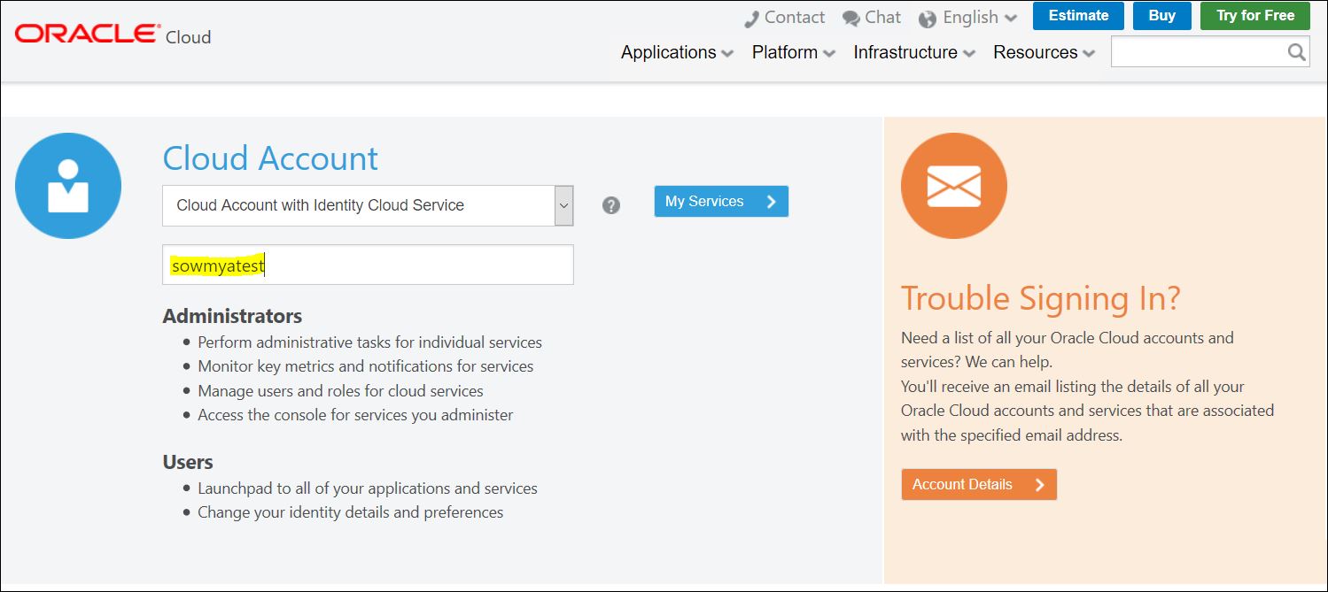The image size is (1328, 592).
Task: Click the Cloud Account heading
Action: 270,158
